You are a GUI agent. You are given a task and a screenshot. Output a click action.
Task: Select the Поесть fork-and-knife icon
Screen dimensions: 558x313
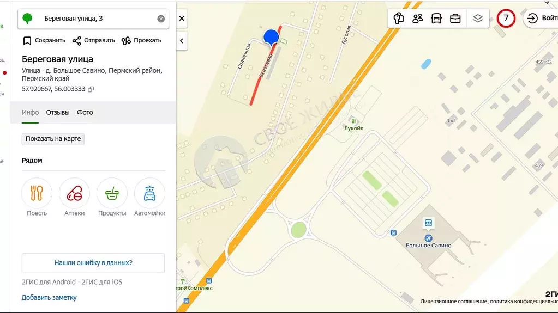coord(37,193)
